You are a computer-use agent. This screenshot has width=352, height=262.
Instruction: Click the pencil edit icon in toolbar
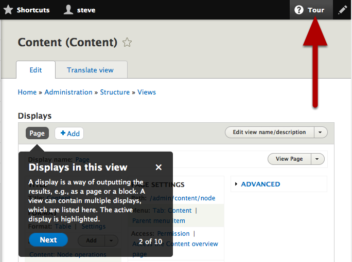(x=342, y=10)
